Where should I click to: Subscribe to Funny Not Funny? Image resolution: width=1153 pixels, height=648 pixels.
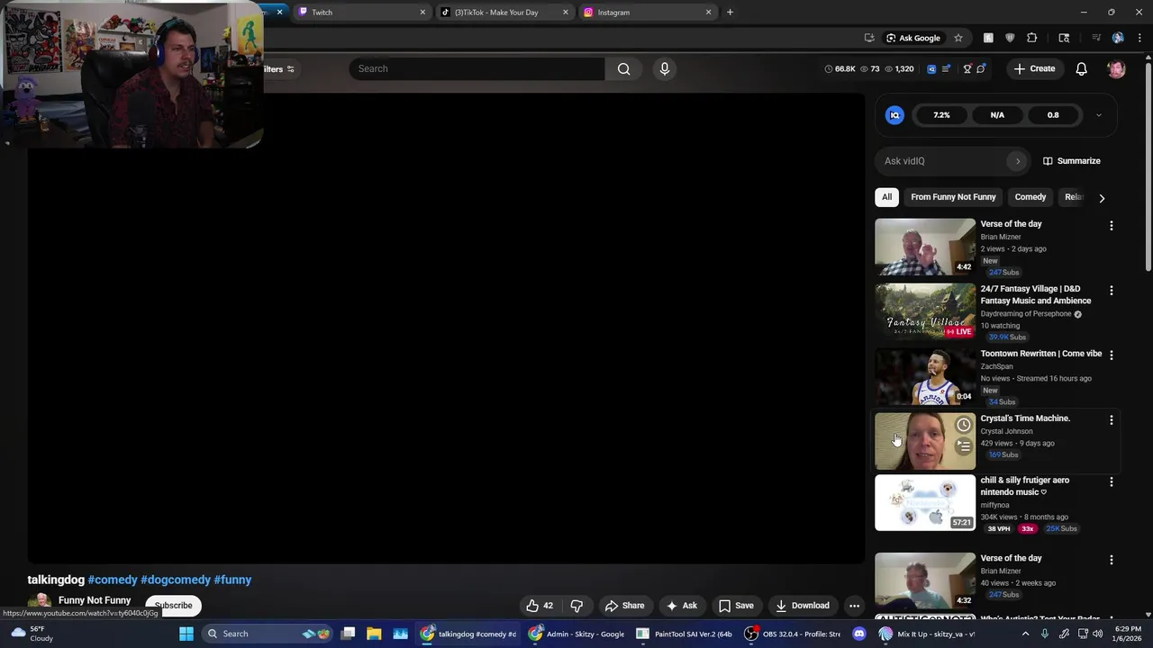173,606
